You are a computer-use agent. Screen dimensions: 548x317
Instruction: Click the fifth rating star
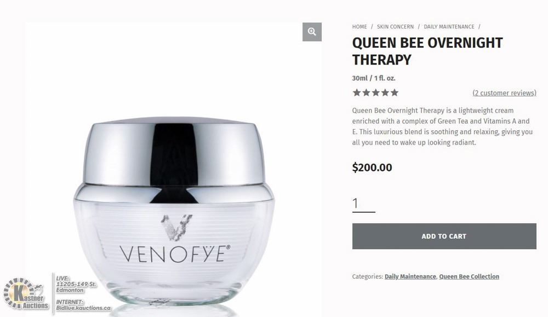pyautogui.click(x=394, y=93)
